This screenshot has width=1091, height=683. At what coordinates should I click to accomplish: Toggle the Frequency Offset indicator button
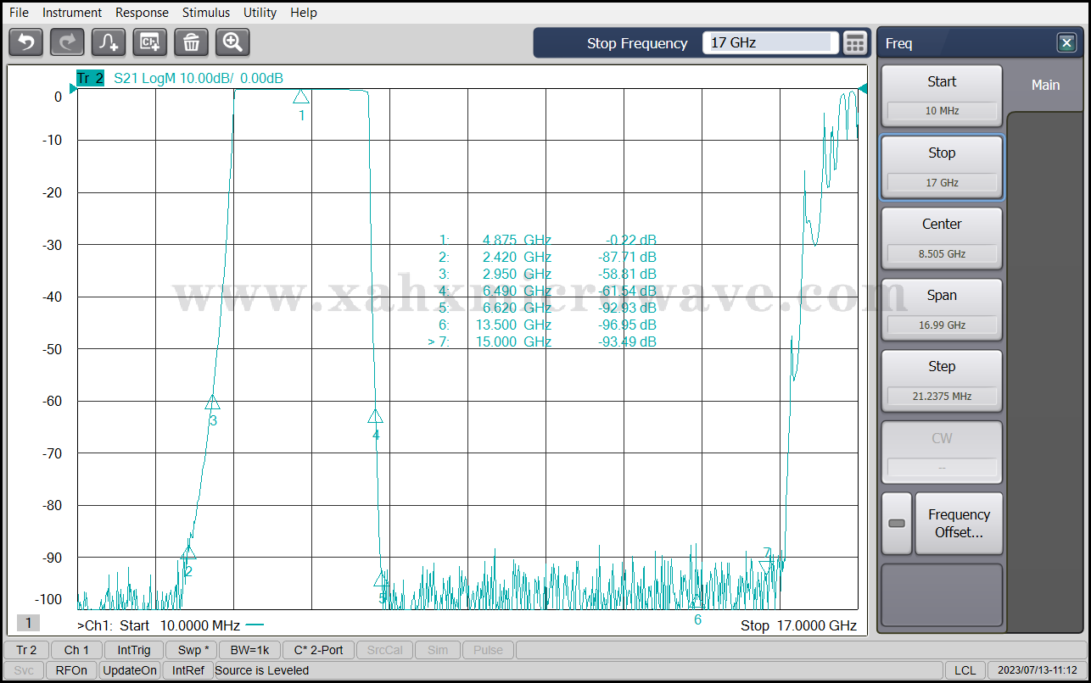click(897, 524)
